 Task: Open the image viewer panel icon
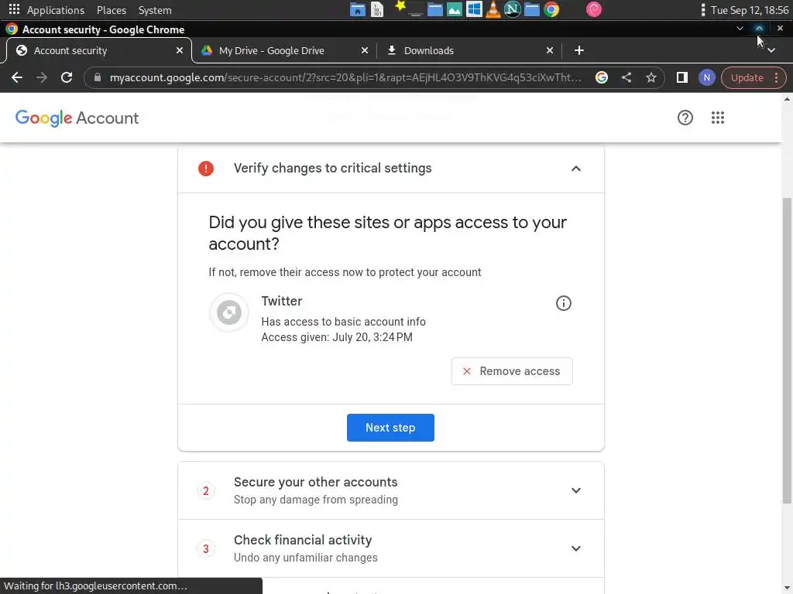[x=454, y=9]
